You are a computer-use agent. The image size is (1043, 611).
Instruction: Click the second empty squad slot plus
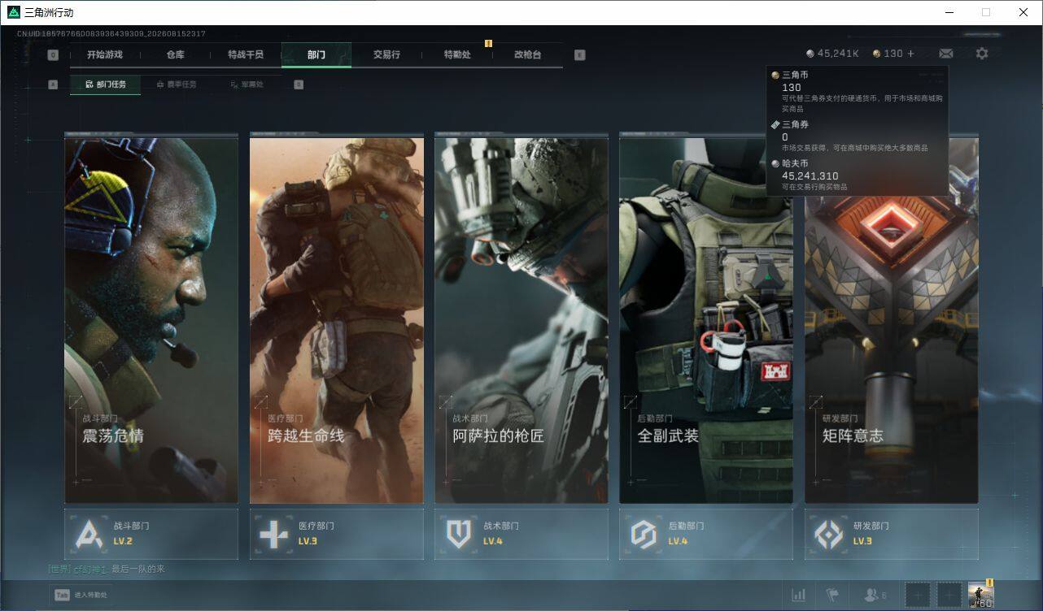tap(949, 596)
